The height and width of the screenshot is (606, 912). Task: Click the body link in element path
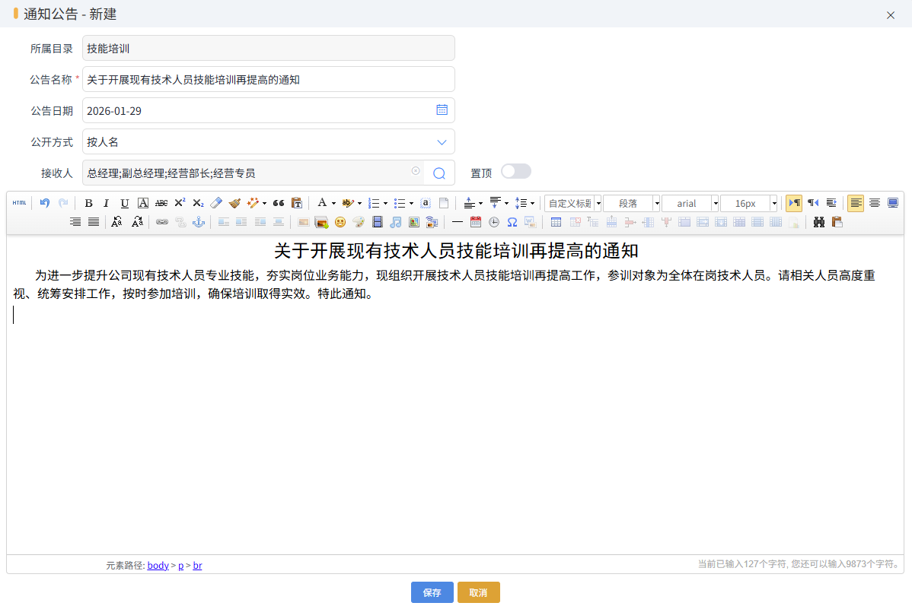(158, 565)
